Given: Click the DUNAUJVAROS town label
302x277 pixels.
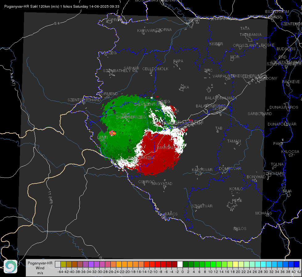Looking at the screenshot, I should 284,107.
